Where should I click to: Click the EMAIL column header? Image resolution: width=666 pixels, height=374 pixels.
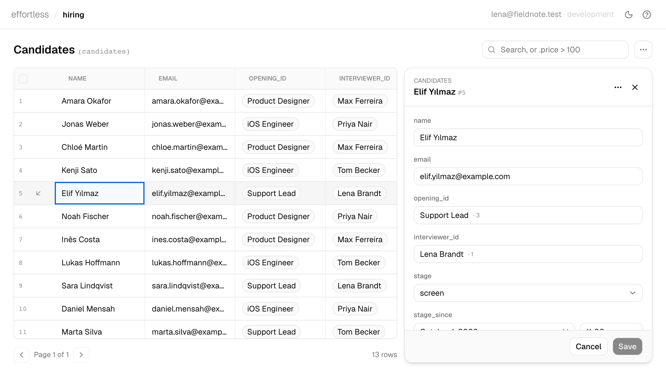point(168,79)
